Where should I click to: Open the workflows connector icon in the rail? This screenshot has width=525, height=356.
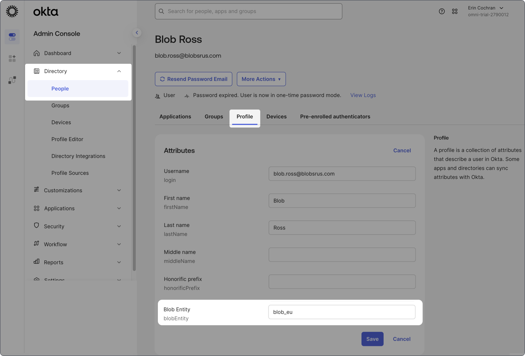[x=12, y=80]
